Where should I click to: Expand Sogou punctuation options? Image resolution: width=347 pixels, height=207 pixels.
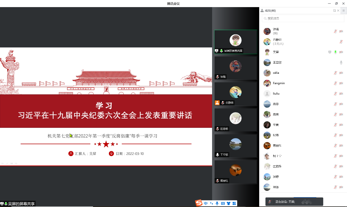tap(212, 203)
